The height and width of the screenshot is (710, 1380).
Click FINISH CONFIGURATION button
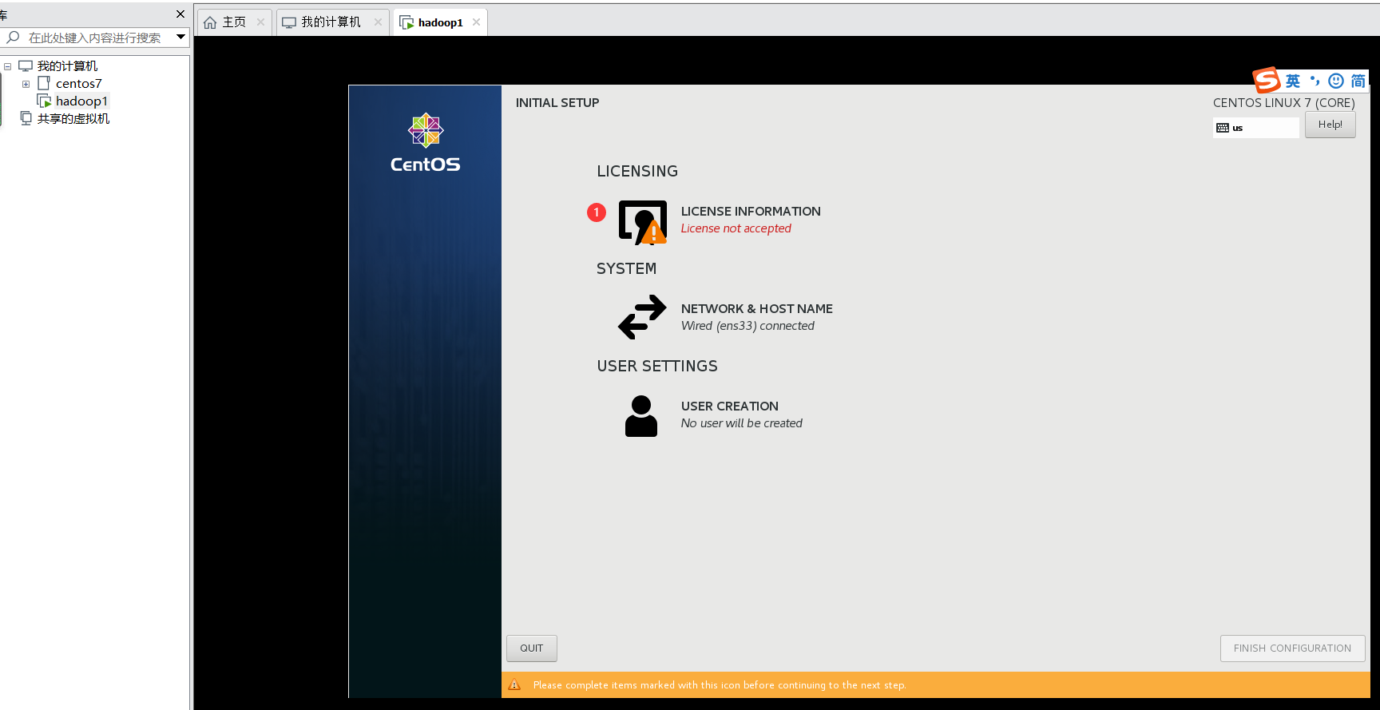[1292, 649]
